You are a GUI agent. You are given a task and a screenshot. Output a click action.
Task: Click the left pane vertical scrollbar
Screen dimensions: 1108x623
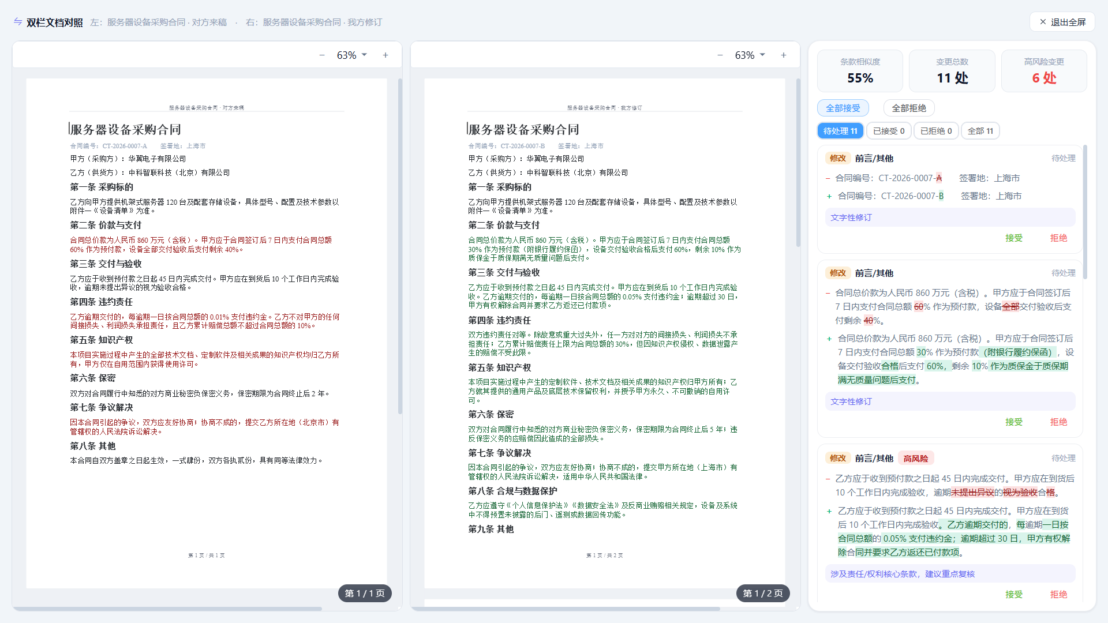(x=400, y=246)
